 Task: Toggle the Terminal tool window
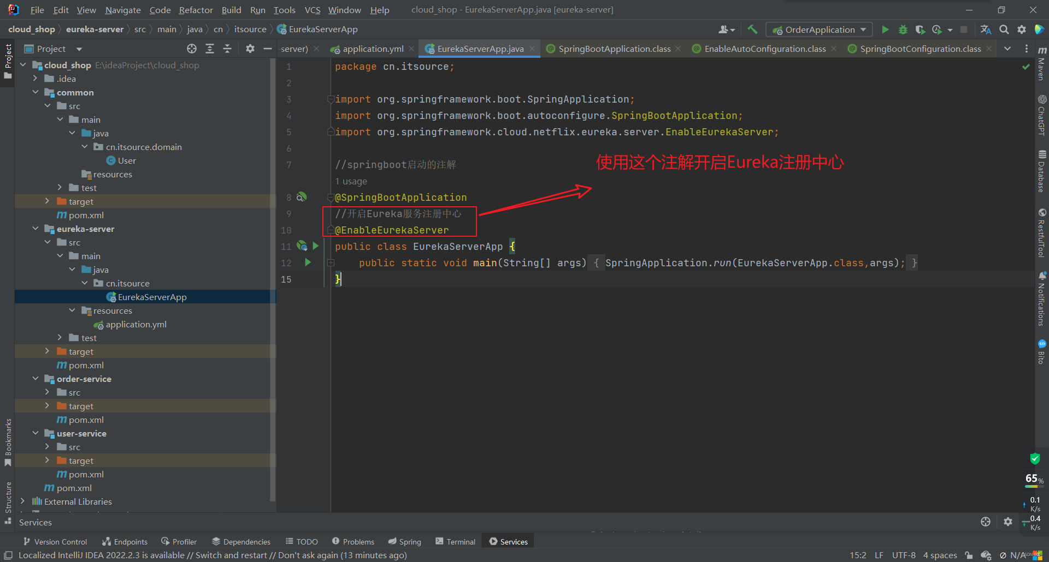click(x=455, y=541)
